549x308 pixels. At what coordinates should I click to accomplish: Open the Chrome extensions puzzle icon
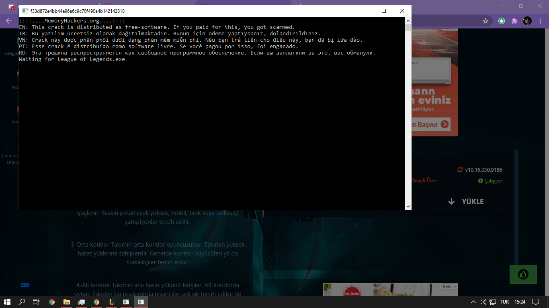coord(514,21)
